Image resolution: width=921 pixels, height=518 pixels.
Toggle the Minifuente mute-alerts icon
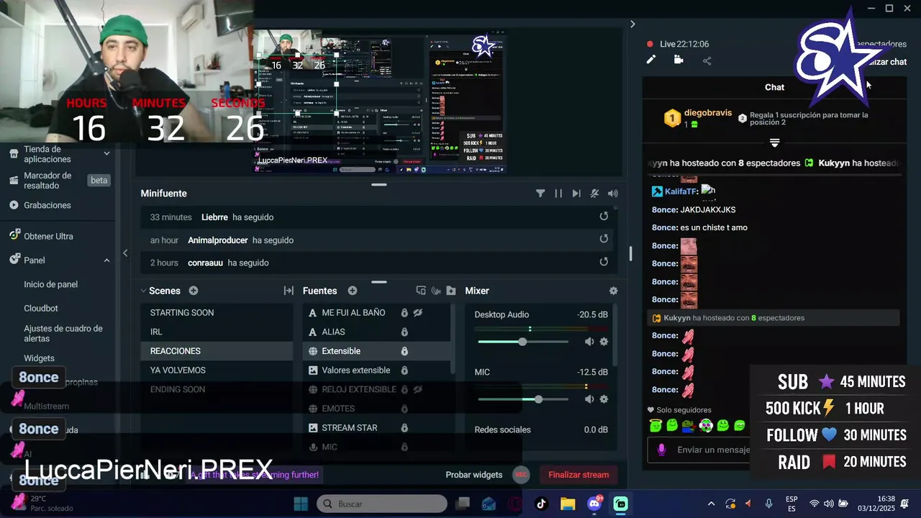click(x=594, y=194)
